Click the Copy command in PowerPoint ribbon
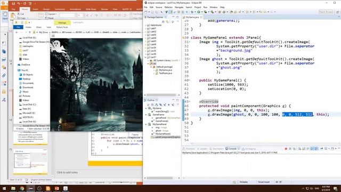This screenshot has height=192, width=341. (21, 18)
